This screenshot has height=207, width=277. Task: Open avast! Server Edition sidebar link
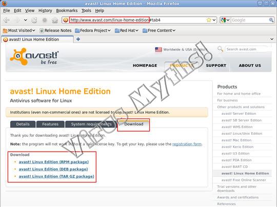pos(239,114)
